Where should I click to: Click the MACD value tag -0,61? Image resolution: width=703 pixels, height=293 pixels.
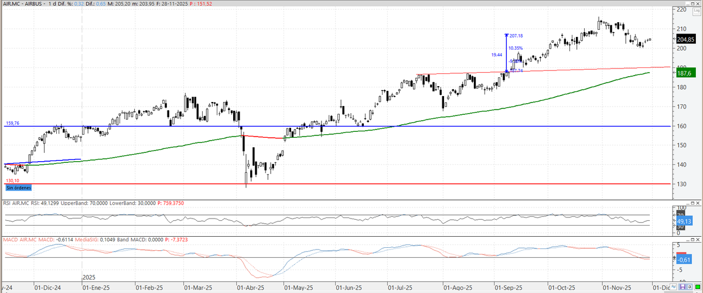click(684, 259)
